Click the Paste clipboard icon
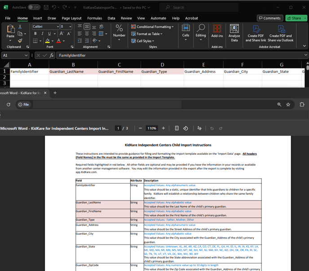 coord(10,29)
